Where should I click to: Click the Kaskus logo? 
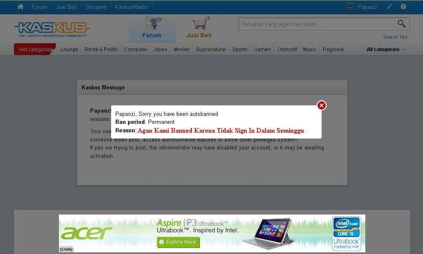(52, 29)
